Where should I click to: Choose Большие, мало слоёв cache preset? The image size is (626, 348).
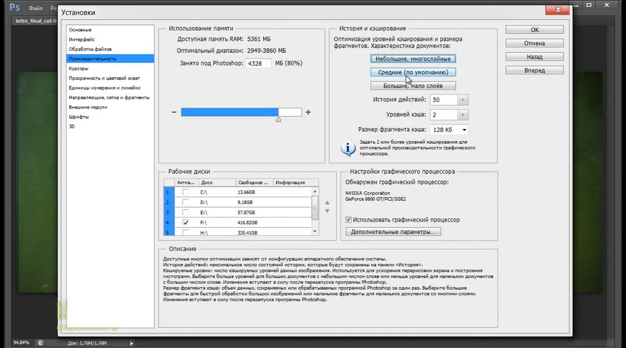tap(413, 86)
